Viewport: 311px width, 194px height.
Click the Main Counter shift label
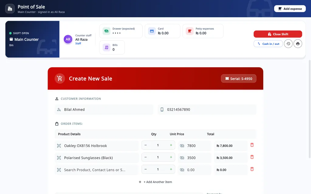[26, 39]
